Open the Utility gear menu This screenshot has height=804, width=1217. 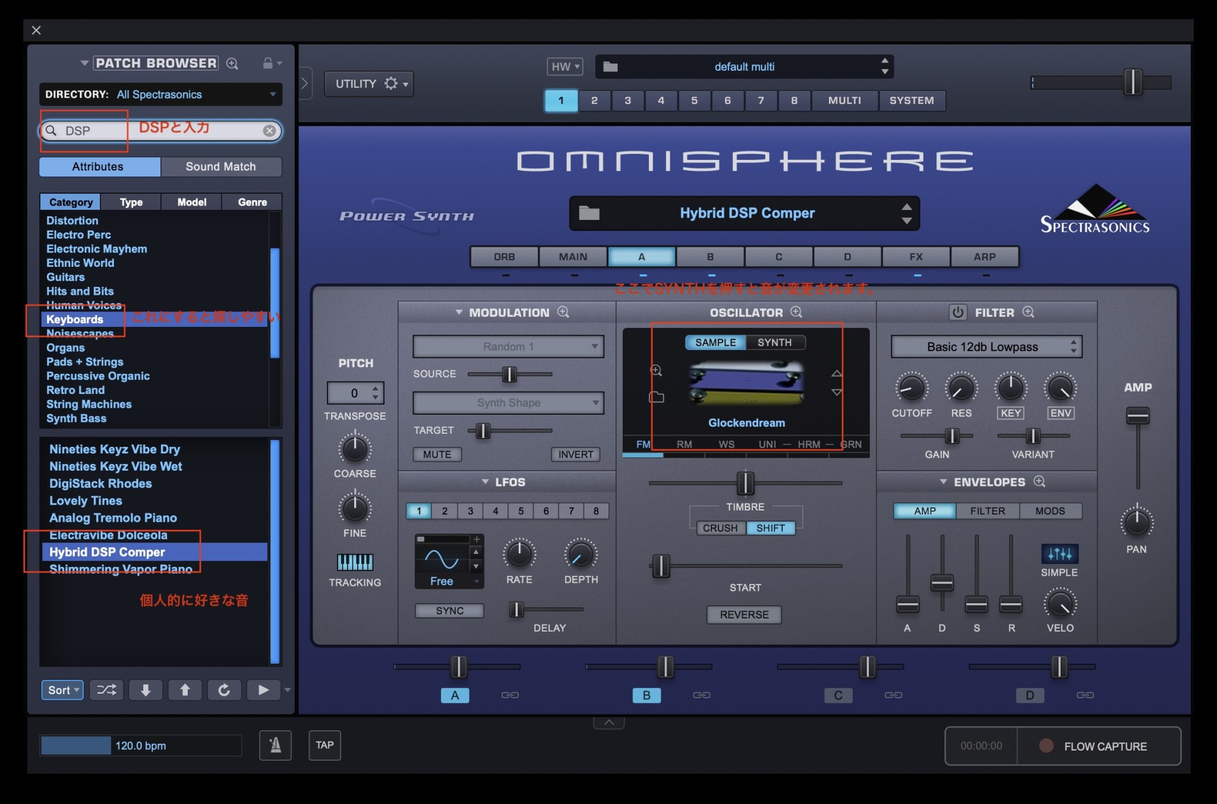pyautogui.click(x=392, y=83)
